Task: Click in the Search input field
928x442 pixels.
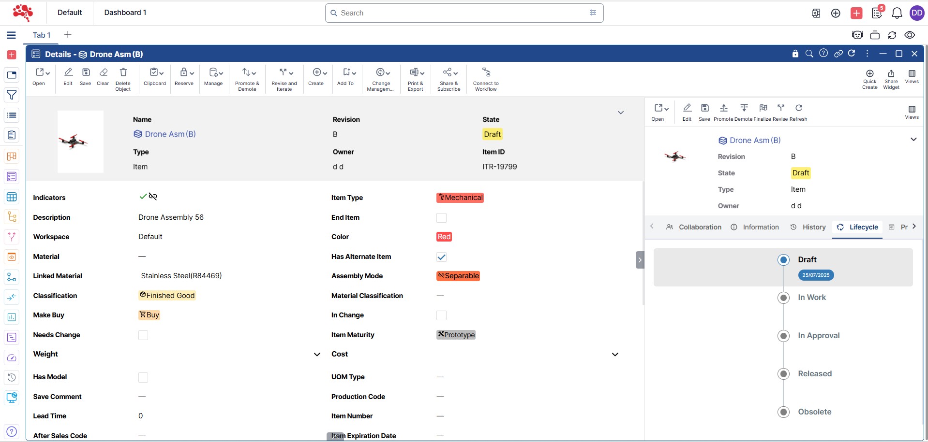Action: click(460, 13)
